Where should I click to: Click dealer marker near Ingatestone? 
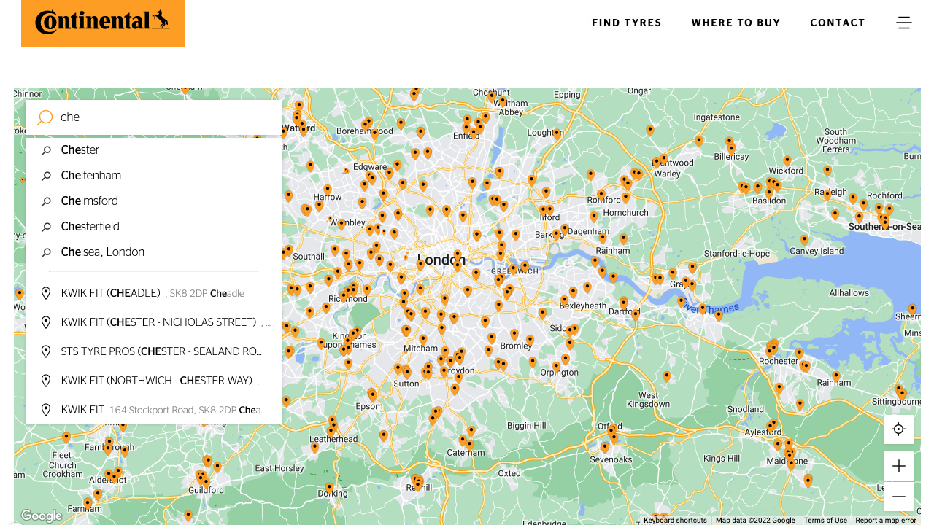(699, 141)
